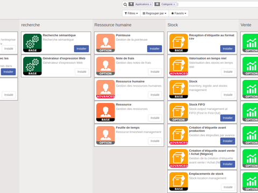Open the Filtres dropdown
258x193 pixels.
(131, 13)
